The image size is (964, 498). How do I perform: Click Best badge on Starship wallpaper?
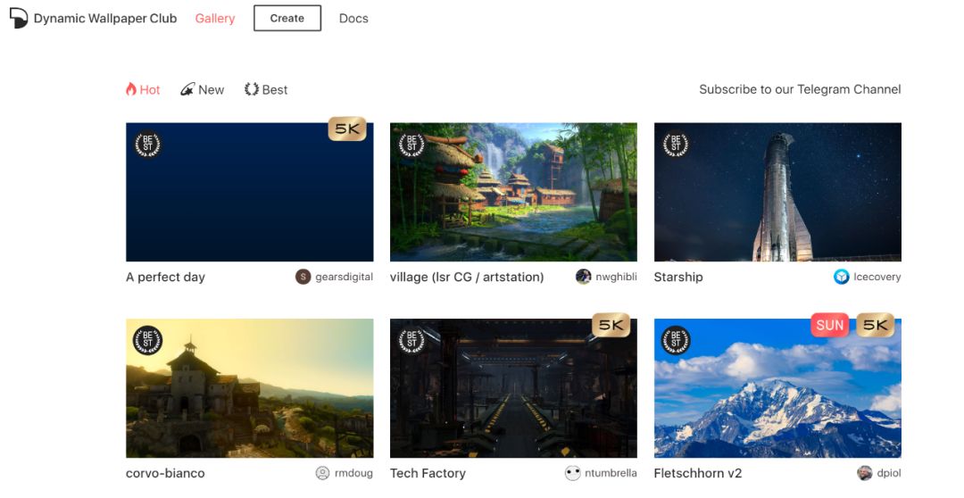point(677,145)
